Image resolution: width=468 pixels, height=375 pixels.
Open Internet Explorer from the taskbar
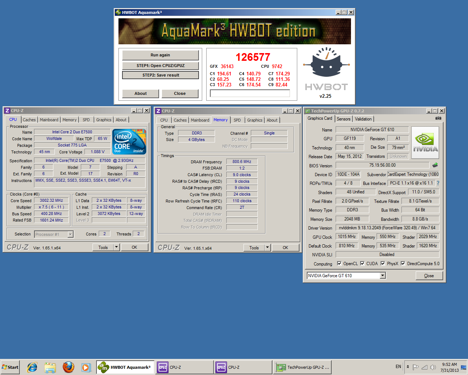point(32,367)
